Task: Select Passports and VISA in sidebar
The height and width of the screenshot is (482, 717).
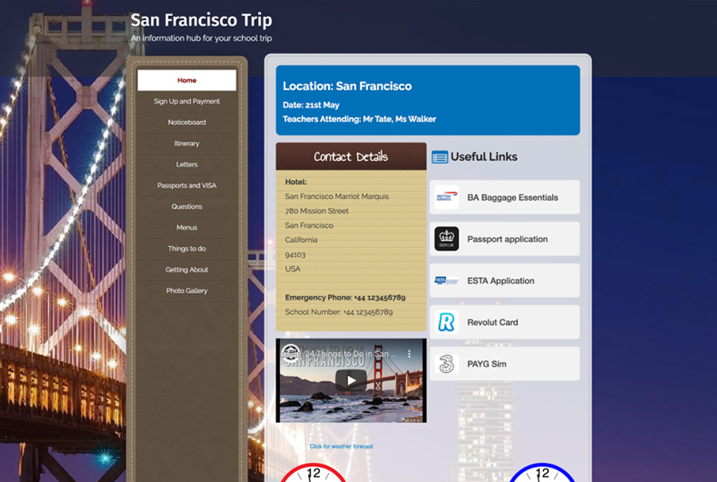Action: click(x=186, y=185)
